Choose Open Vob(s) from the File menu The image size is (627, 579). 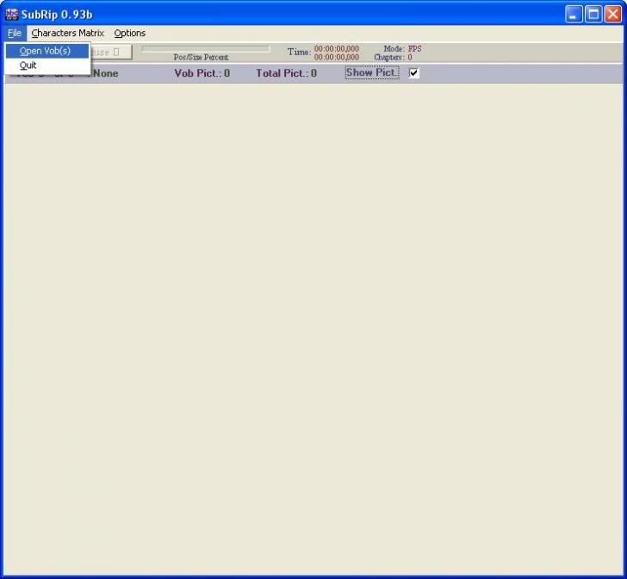click(46, 51)
